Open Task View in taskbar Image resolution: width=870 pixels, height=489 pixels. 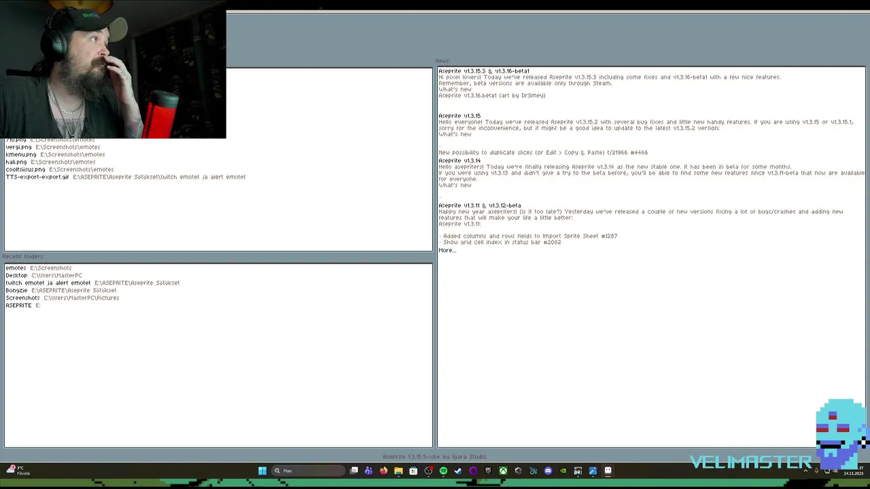[354, 471]
